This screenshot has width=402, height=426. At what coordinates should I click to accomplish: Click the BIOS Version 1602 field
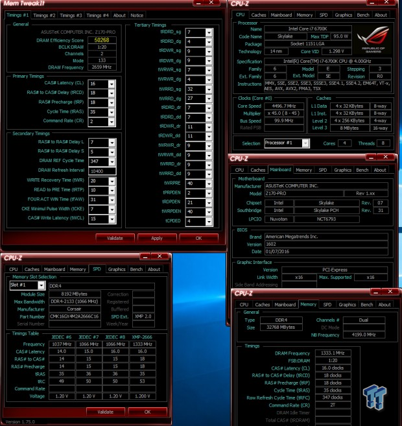click(x=327, y=244)
